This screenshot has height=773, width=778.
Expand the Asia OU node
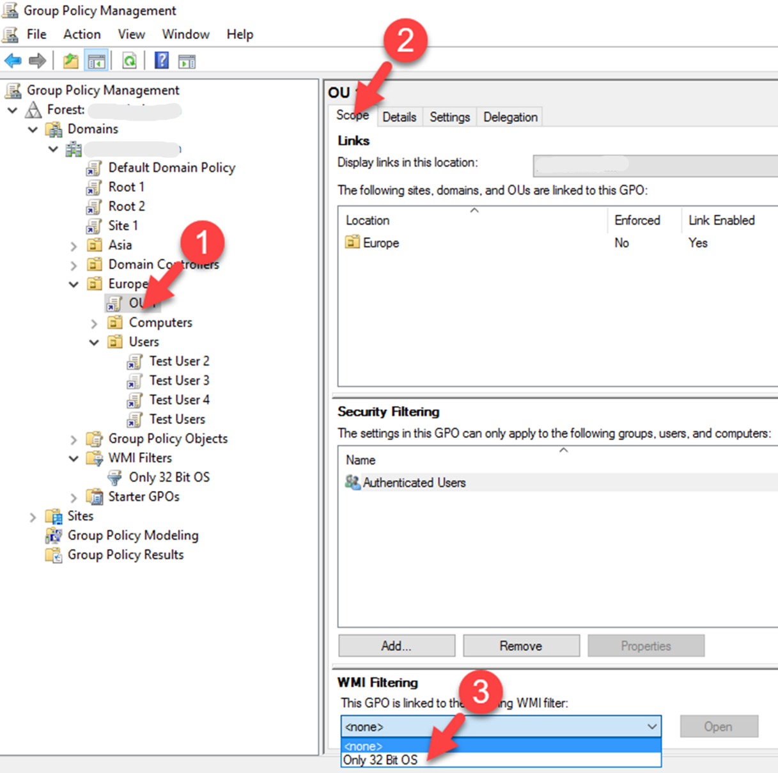pos(74,246)
